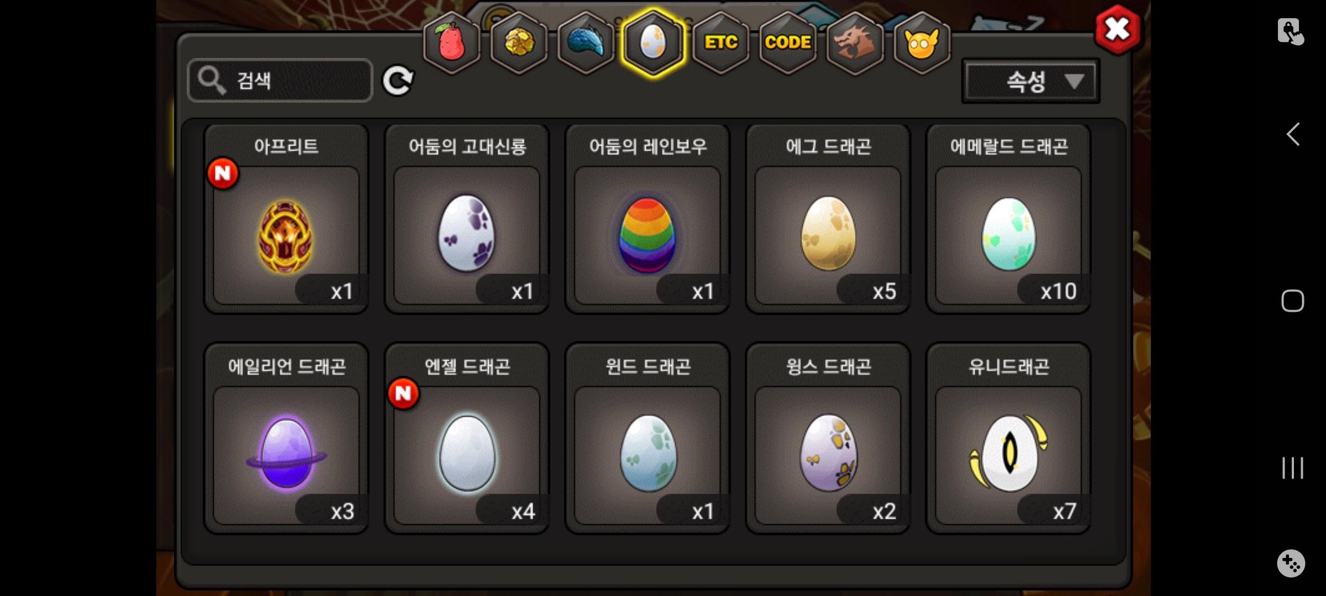Screen dimensions: 1326x596
Task: Click the refresh arrow icon
Action: click(x=398, y=81)
